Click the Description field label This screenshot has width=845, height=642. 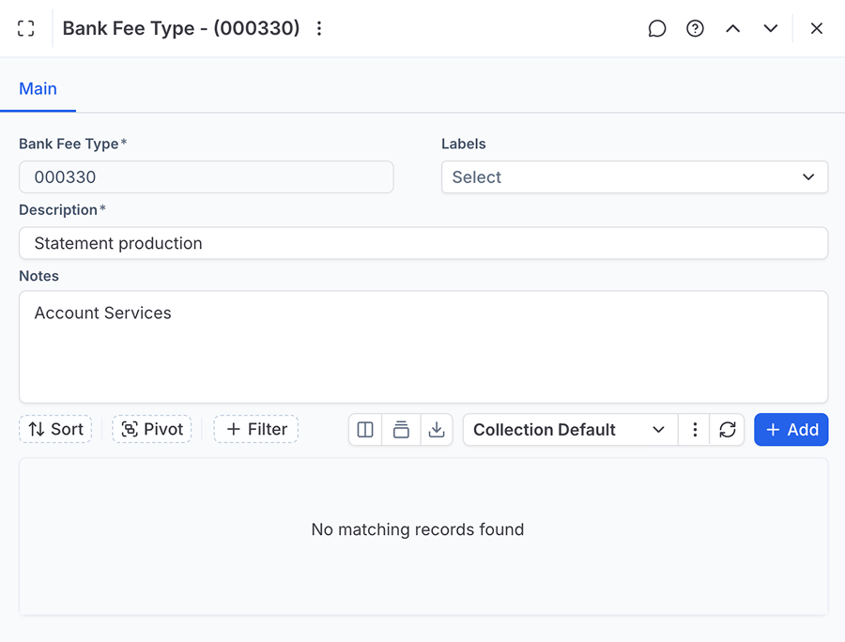click(58, 209)
